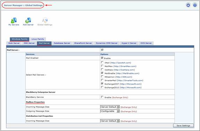Check the IMail mail server option
The image size is (200, 131).
click(102, 62)
